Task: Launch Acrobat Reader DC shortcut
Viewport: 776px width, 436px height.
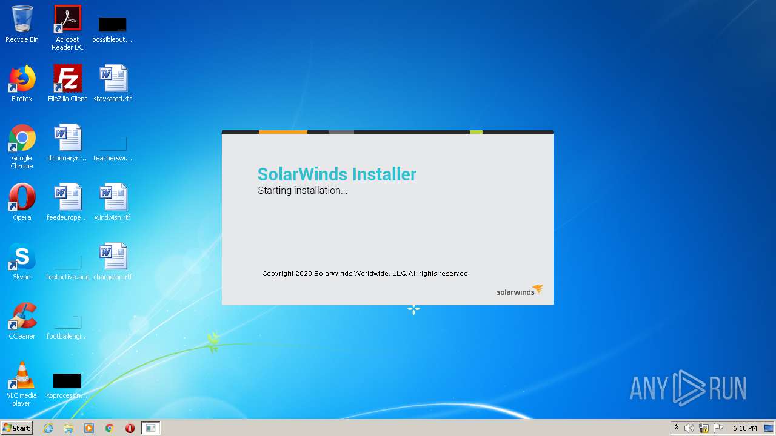Action: [67, 28]
